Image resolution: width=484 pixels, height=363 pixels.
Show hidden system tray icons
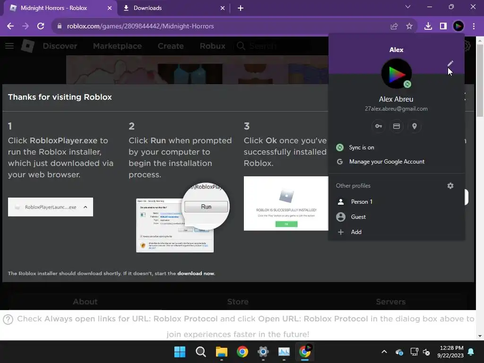pos(384,352)
